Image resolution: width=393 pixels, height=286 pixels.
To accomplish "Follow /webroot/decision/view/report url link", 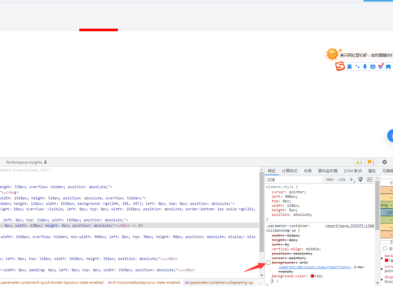I will tap(315, 267).
